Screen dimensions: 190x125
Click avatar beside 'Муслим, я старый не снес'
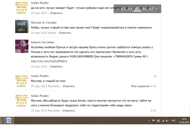point(22,81)
